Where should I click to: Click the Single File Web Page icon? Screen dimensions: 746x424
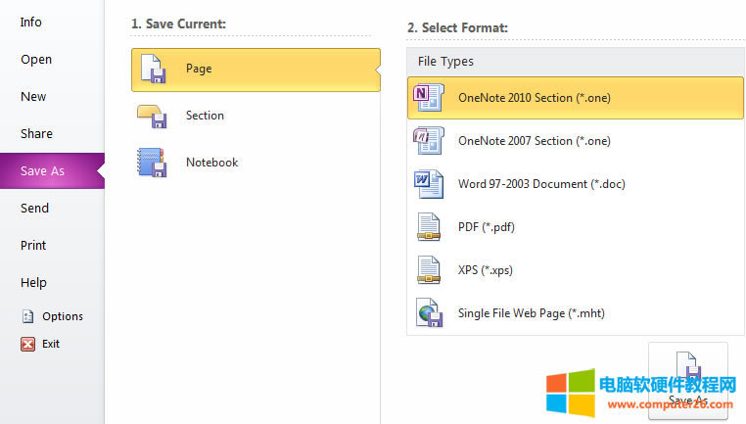coord(429,313)
